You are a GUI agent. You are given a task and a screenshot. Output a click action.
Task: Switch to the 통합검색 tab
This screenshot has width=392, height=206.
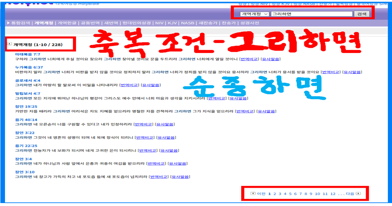pyautogui.click(x=21, y=23)
